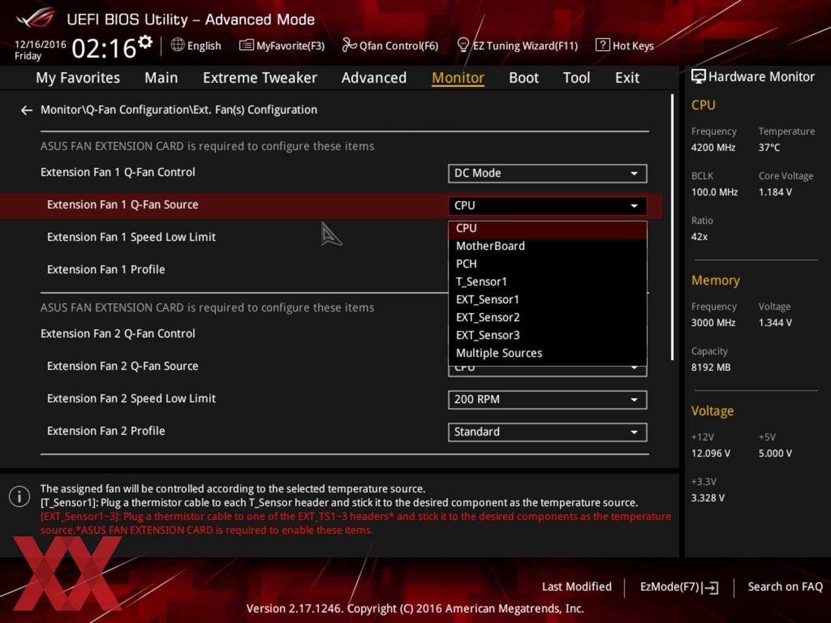Viewport: 831px width, 623px height.
Task: Click the MyFavorite list icon
Action: coord(246,45)
